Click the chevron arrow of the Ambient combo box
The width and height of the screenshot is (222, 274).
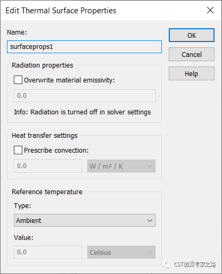click(x=150, y=221)
